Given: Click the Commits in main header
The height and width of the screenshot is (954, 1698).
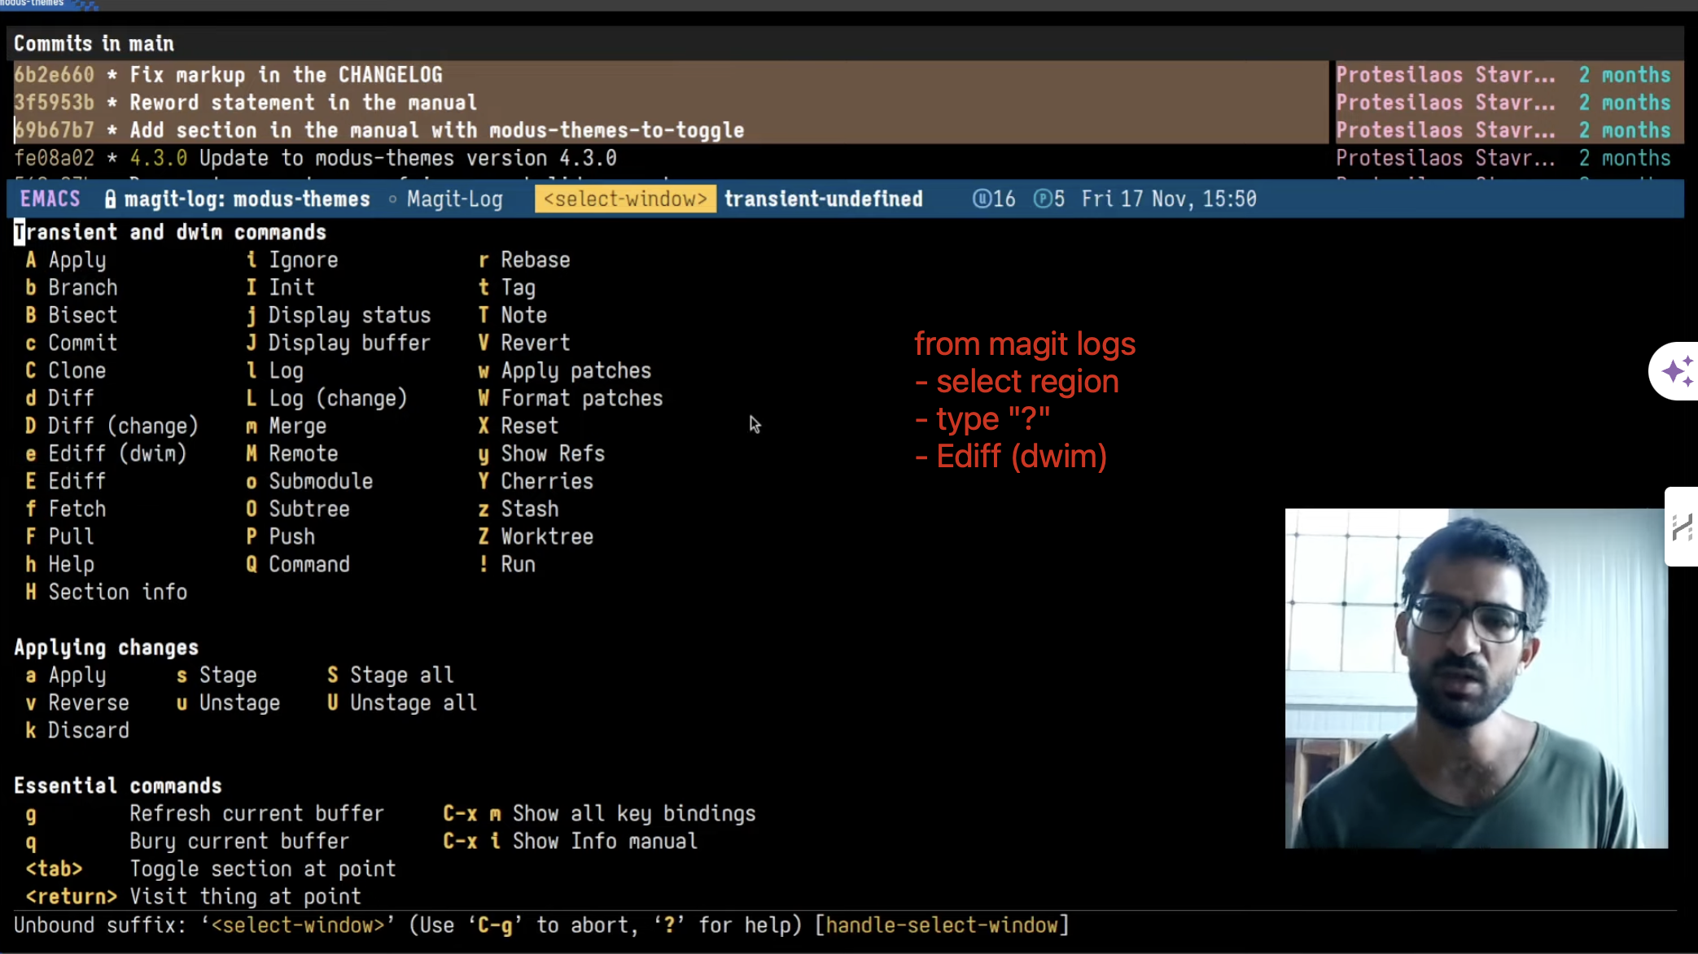Looking at the screenshot, I should pyautogui.click(x=94, y=44).
